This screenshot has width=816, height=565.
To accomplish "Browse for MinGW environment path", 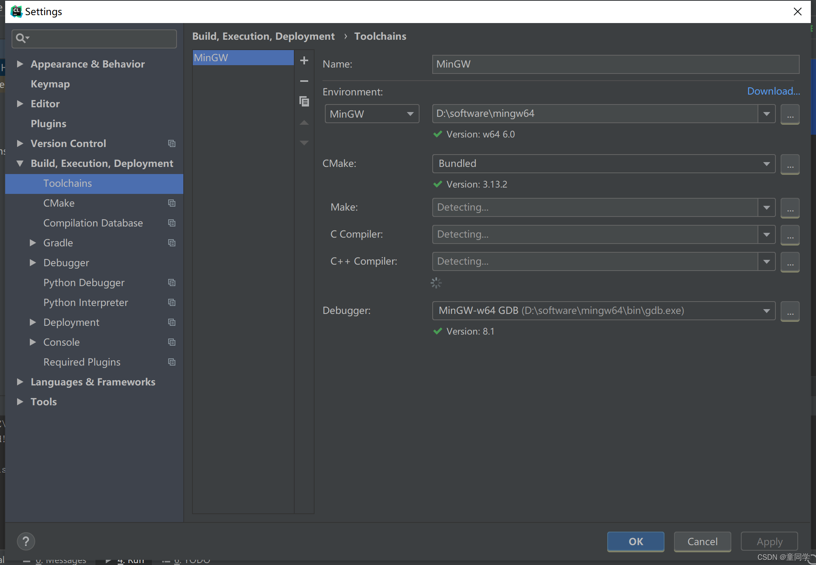I will click(790, 114).
